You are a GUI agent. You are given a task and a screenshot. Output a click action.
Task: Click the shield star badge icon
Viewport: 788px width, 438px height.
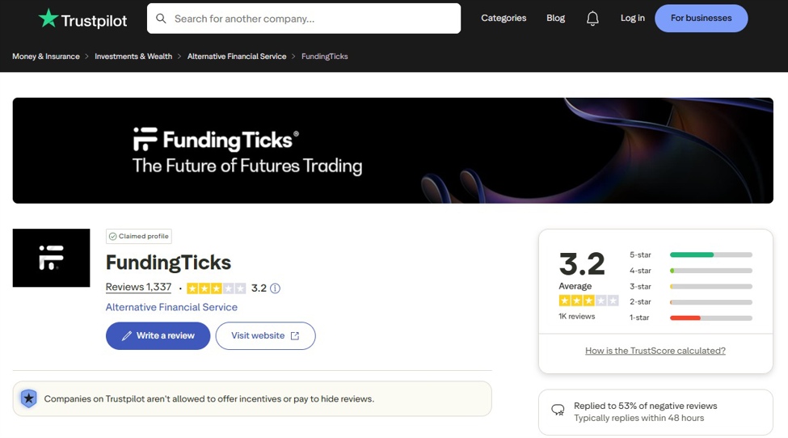tap(29, 398)
